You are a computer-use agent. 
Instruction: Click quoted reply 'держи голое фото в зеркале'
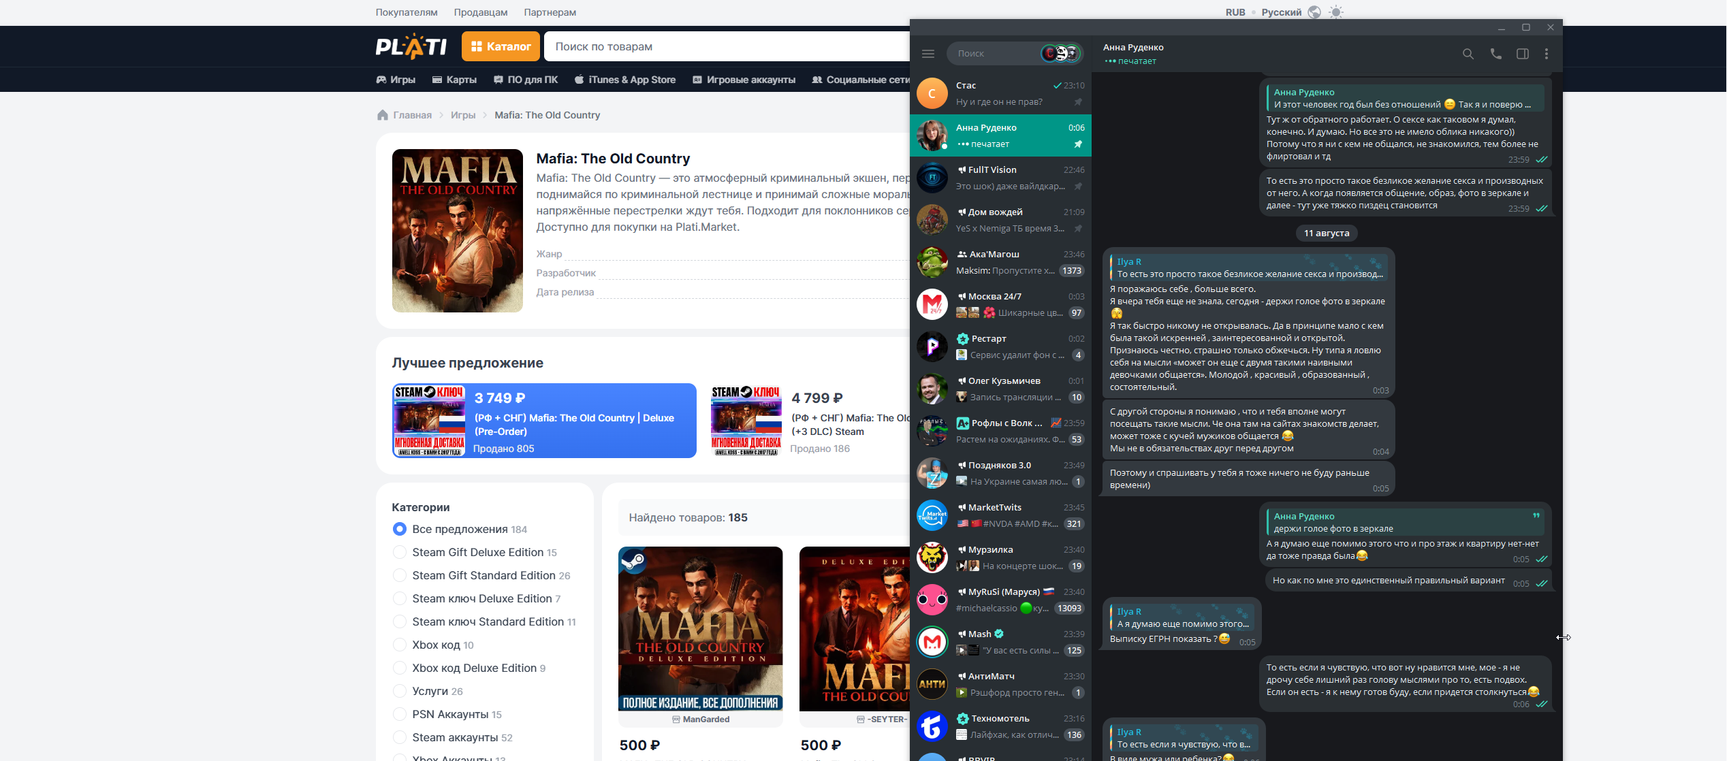[x=1406, y=522]
